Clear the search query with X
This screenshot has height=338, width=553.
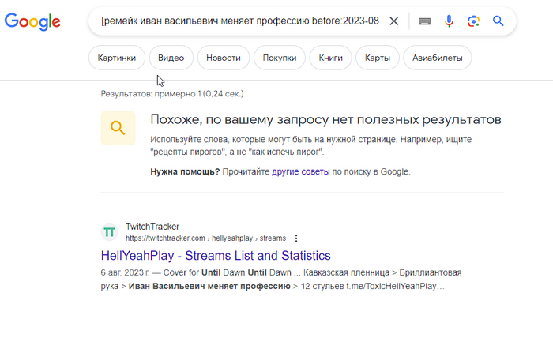[394, 21]
